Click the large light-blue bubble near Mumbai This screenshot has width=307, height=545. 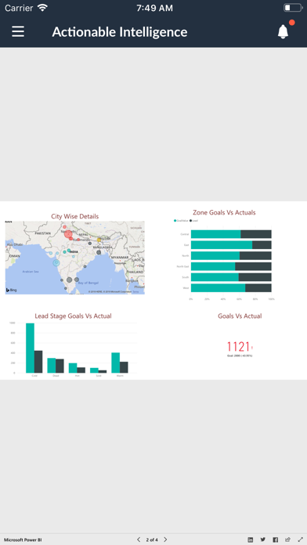(56, 263)
